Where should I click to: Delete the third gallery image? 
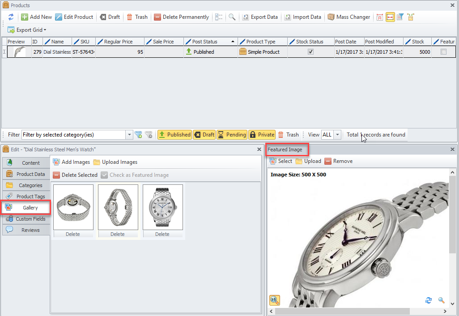(162, 234)
